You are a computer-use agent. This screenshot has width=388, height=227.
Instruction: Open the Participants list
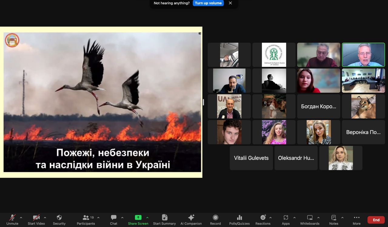pyautogui.click(x=86, y=219)
